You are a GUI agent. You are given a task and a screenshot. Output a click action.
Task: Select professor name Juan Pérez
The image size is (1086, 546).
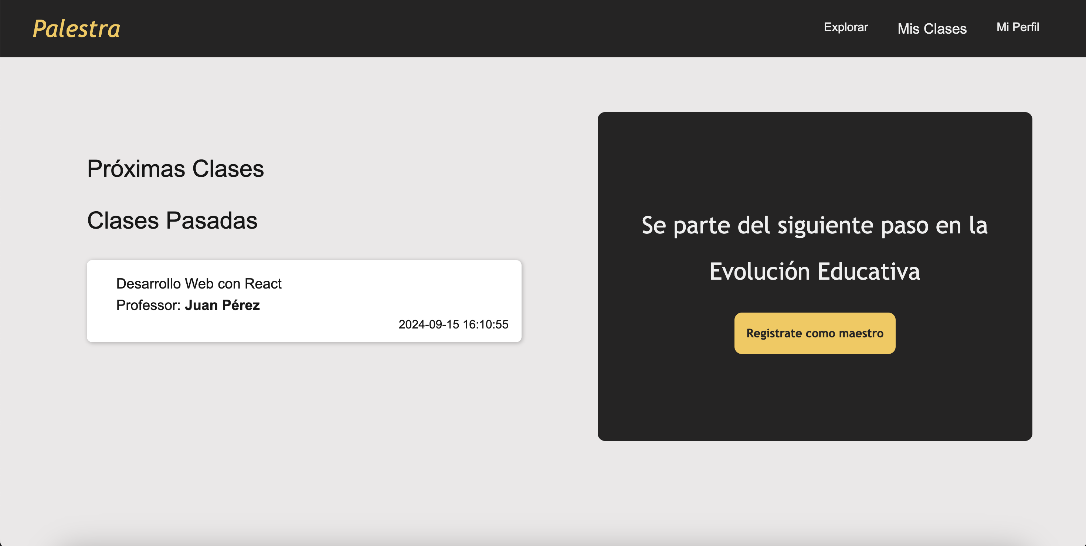pyautogui.click(x=222, y=305)
